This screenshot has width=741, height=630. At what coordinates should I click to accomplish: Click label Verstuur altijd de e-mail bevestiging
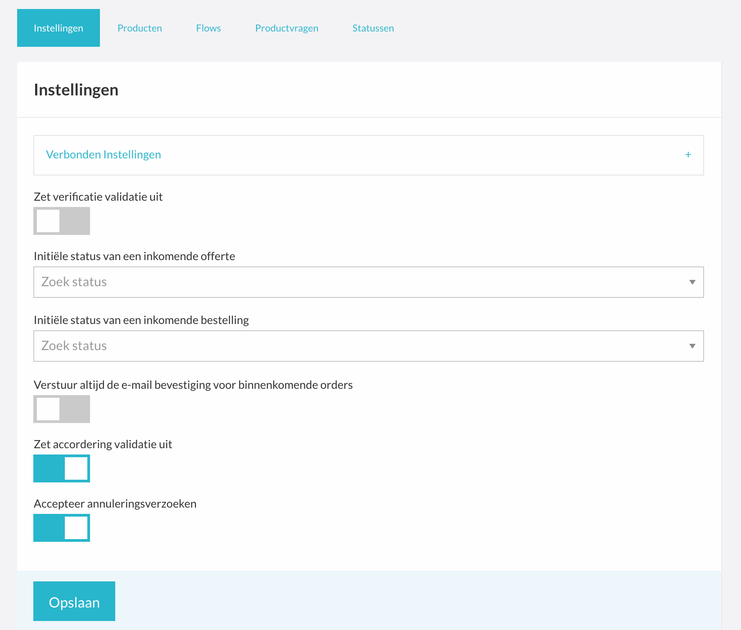(x=193, y=385)
